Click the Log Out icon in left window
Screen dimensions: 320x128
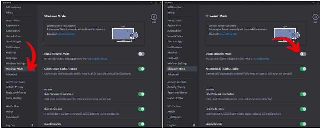(x=32, y=126)
